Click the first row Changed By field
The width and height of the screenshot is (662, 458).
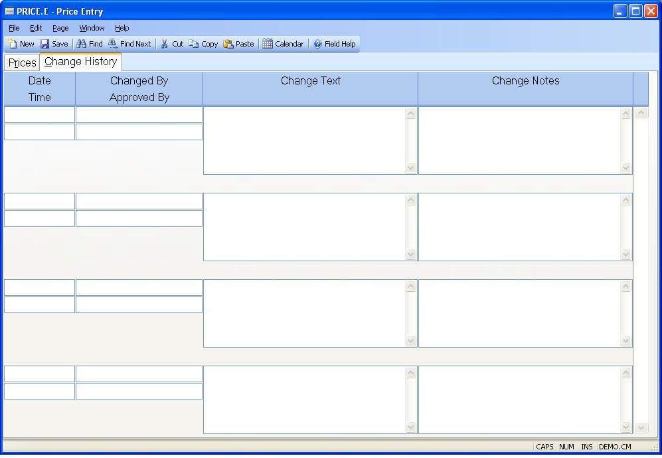139,115
